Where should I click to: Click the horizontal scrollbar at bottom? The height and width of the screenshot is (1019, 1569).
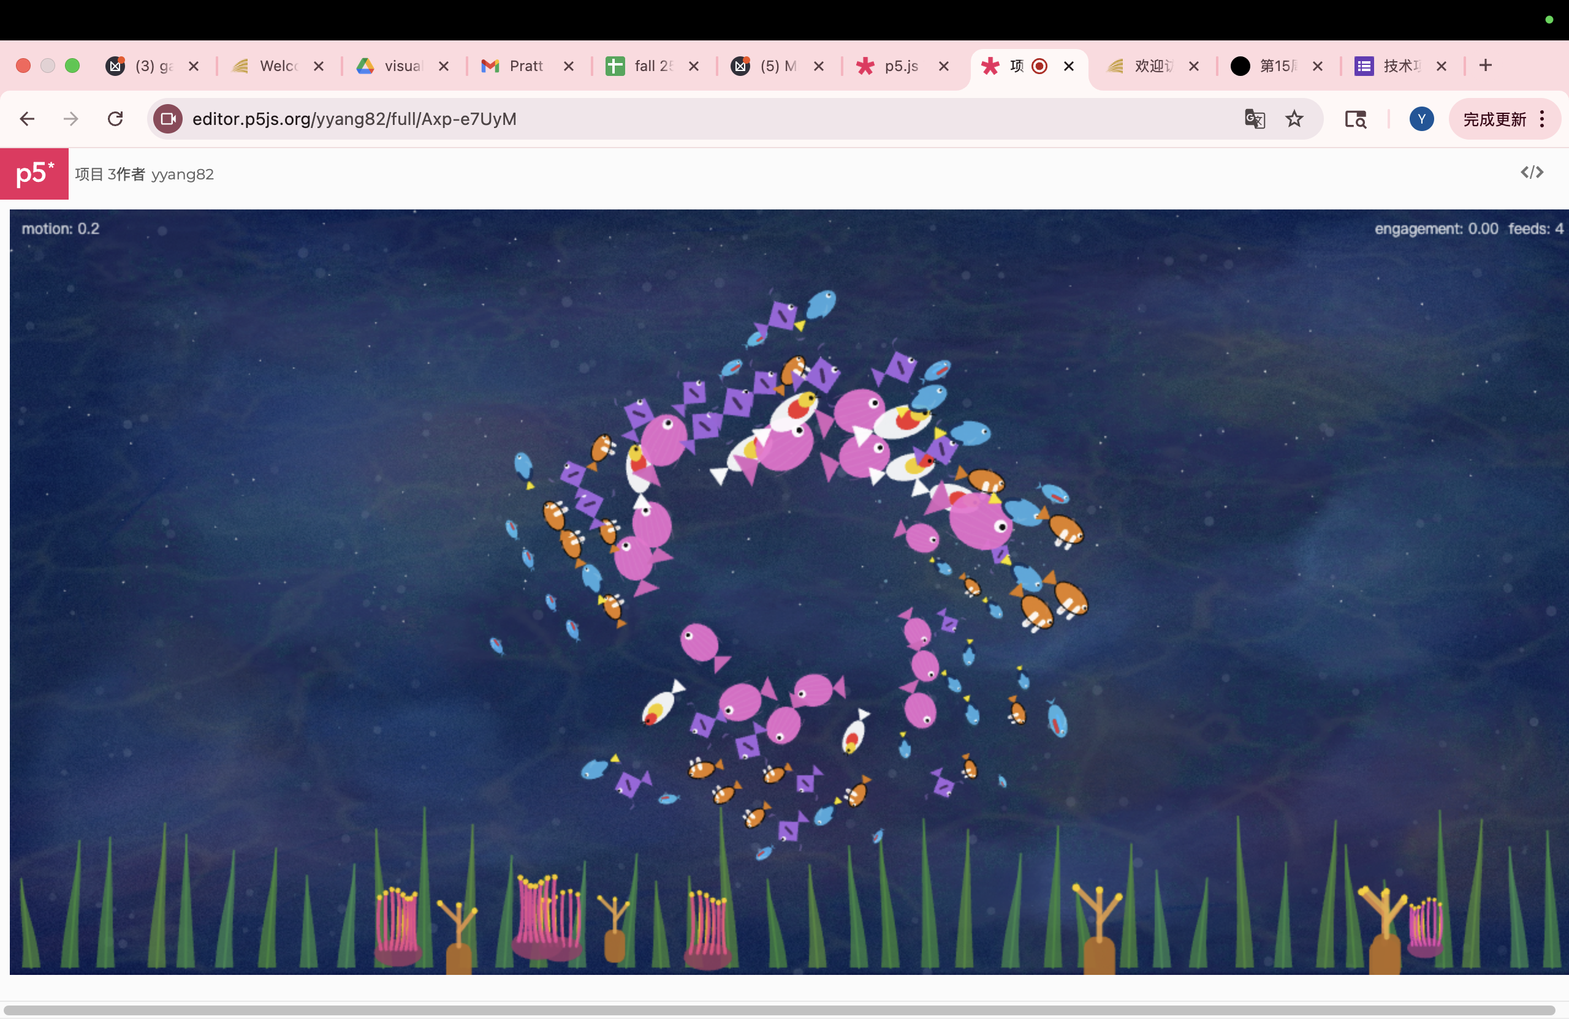778,1010
